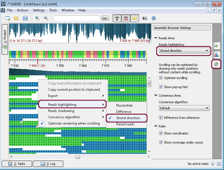Open the 2: Tasks panel button
Viewport: 224px width, 170px height.
click(x=17, y=164)
